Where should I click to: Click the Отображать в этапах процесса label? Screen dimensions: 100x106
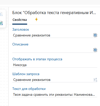tap(37, 59)
